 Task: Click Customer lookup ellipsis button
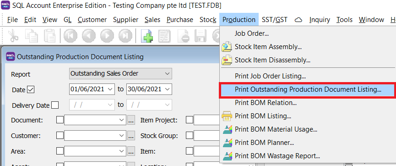click(x=131, y=136)
